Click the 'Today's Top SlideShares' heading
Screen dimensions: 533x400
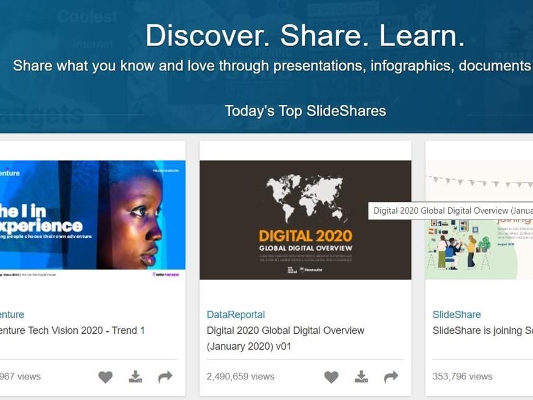pyautogui.click(x=305, y=111)
